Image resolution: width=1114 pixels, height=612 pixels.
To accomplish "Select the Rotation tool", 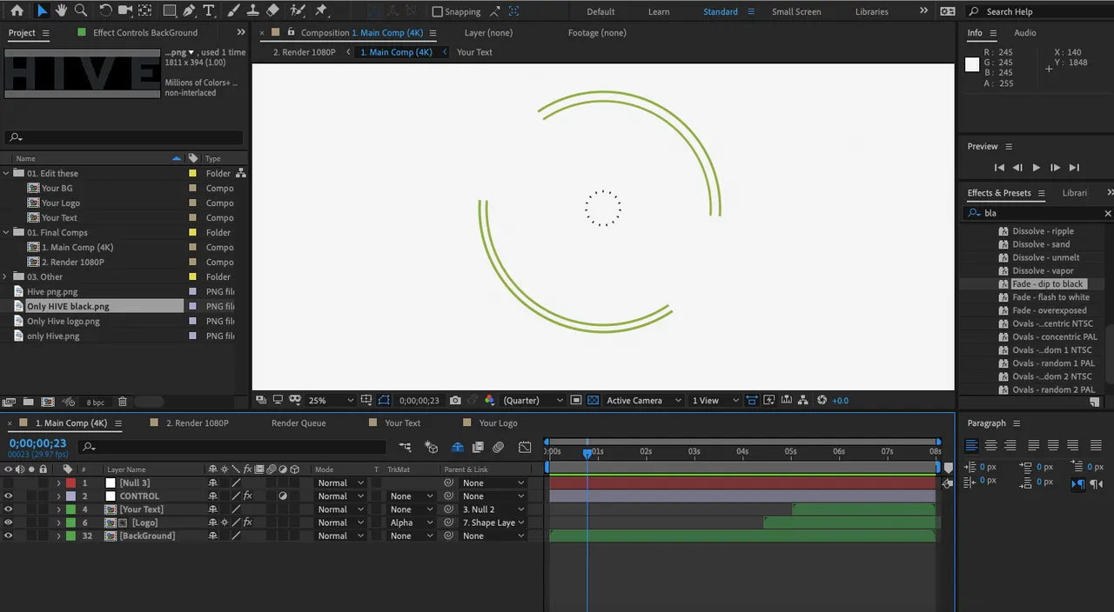I will pos(105,10).
